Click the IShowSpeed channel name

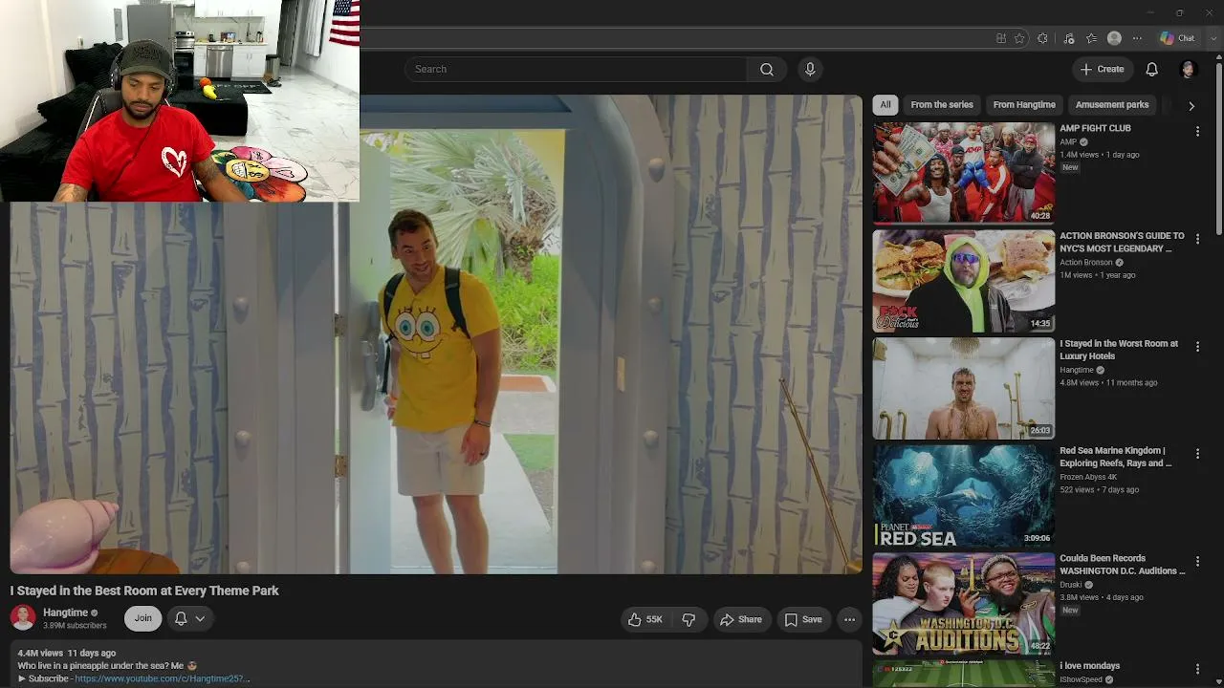pos(1081,680)
